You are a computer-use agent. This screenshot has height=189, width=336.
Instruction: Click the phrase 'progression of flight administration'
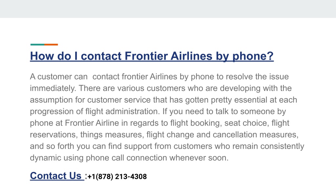click(94, 112)
